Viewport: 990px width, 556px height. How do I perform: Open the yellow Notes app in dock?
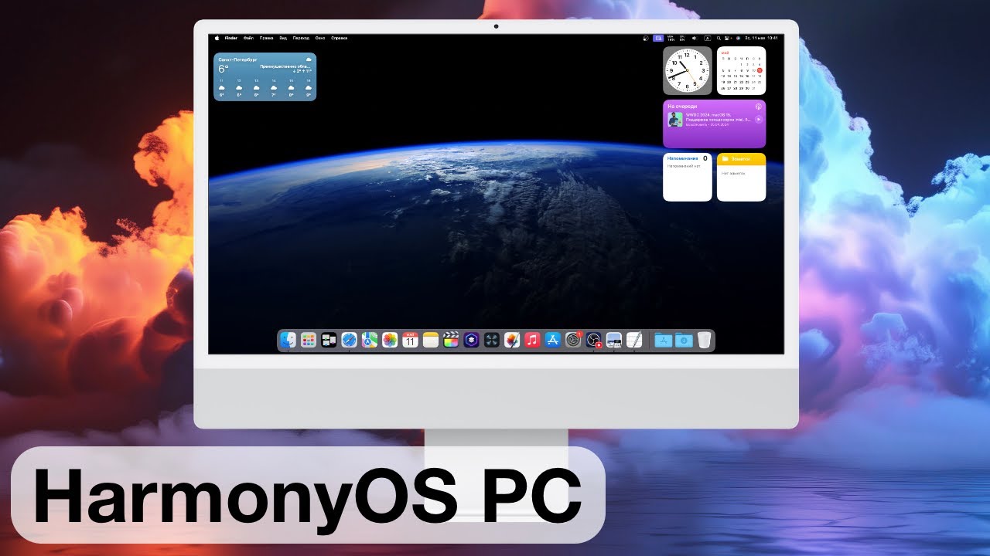(x=431, y=340)
